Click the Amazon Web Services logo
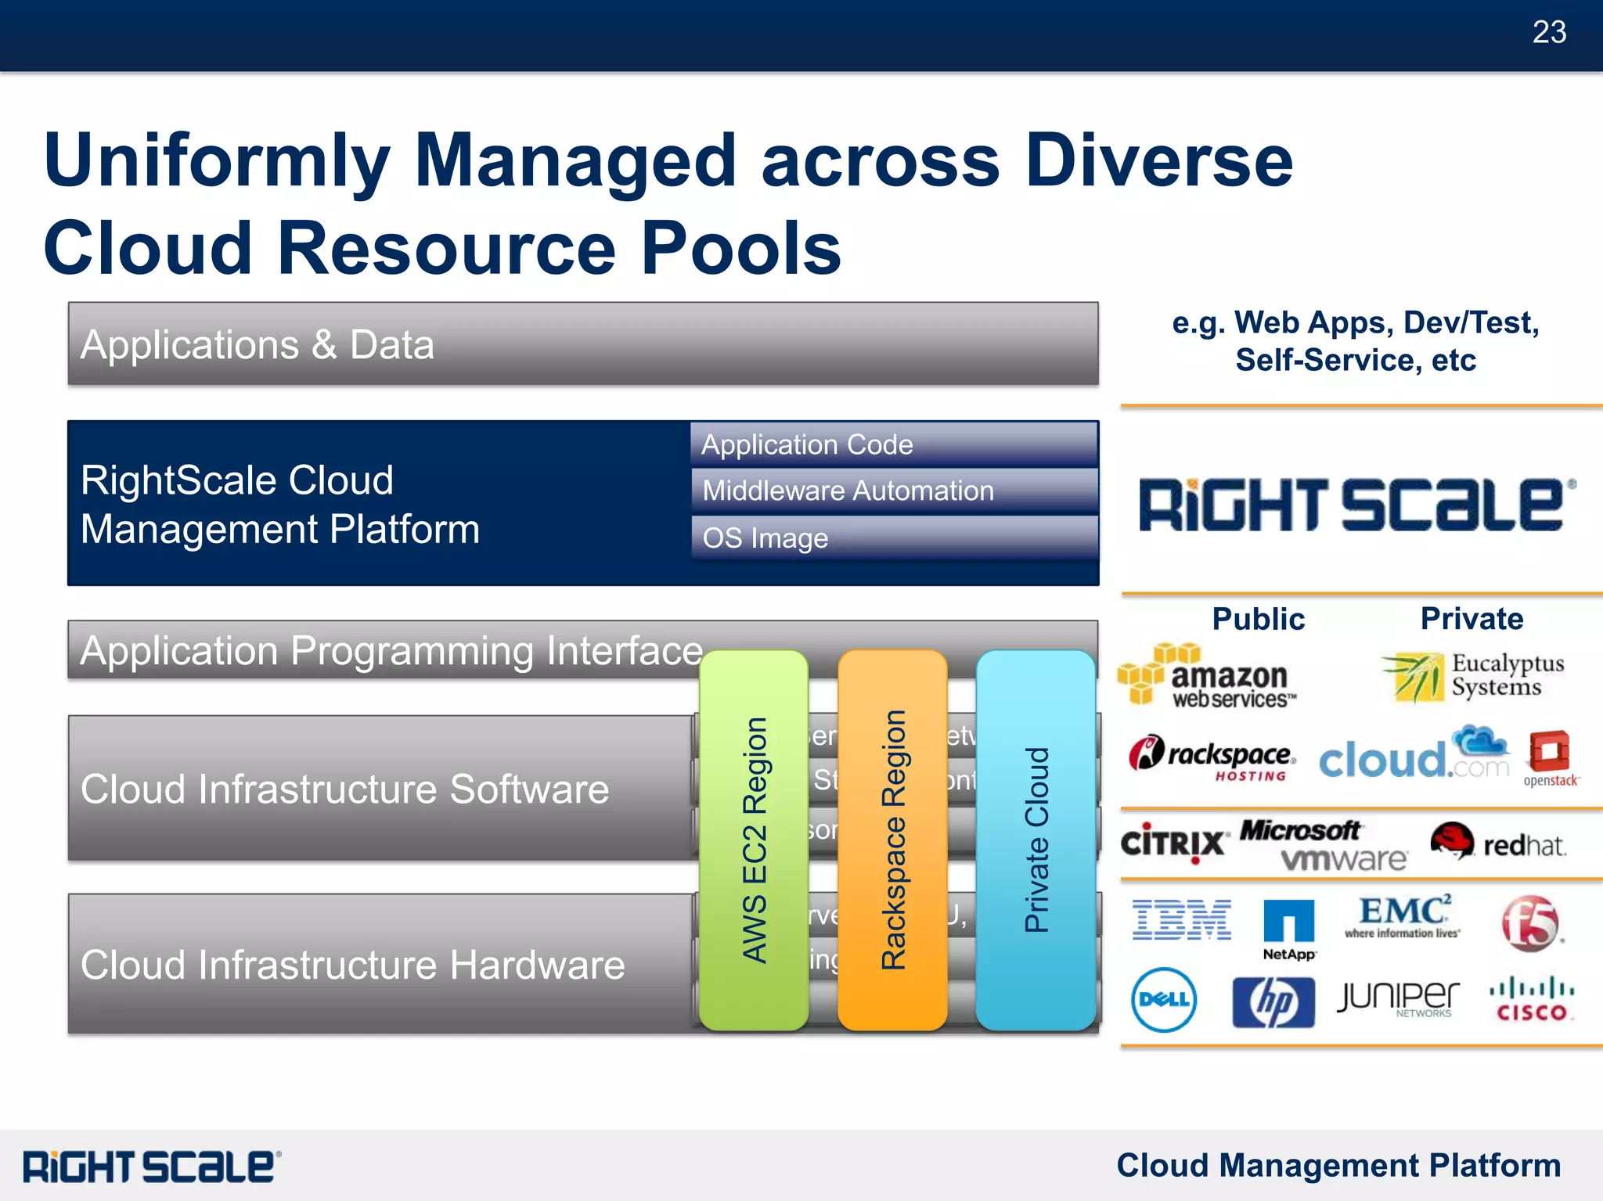This screenshot has width=1603, height=1201. pyautogui.click(x=1206, y=677)
